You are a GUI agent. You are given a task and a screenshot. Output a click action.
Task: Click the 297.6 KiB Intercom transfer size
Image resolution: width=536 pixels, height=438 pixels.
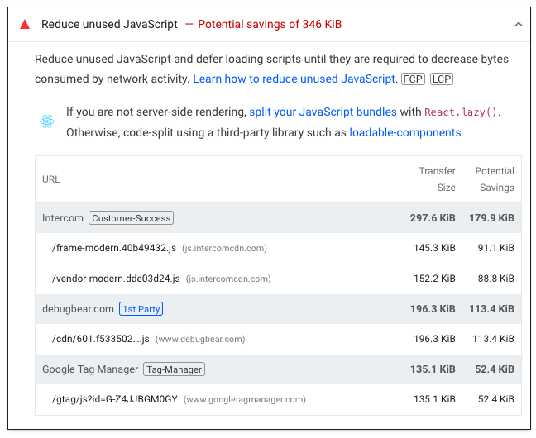point(433,218)
